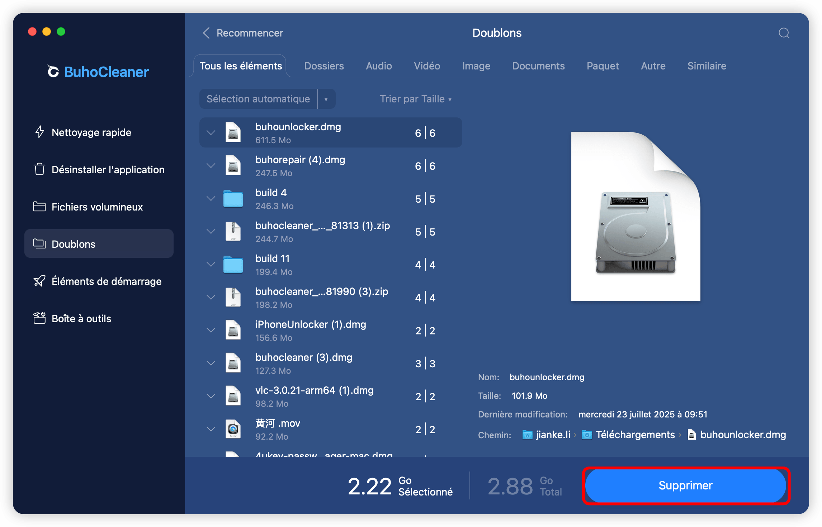Click the buhorepair (4).dmg file icon

[x=233, y=165]
